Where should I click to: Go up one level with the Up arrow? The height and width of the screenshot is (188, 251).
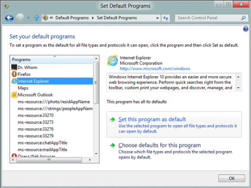pos(36,18)
